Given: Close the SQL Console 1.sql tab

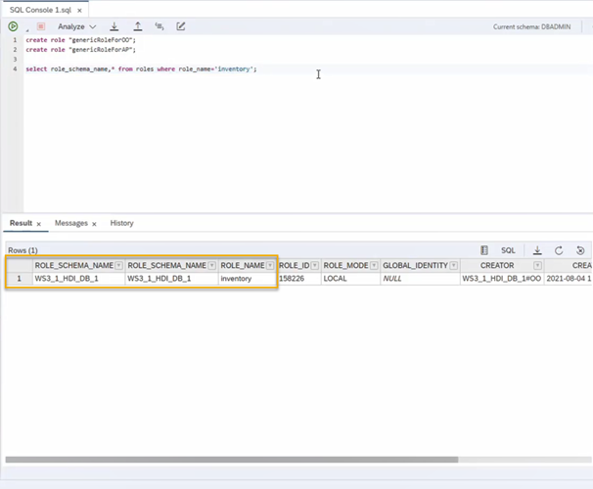Looking at the screenshot, I should tap(79, 11).
